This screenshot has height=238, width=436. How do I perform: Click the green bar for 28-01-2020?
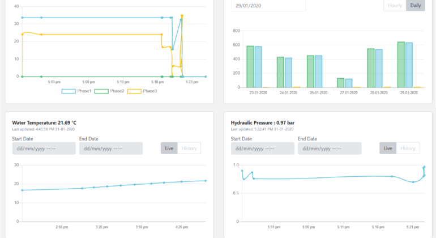point(371,68)
